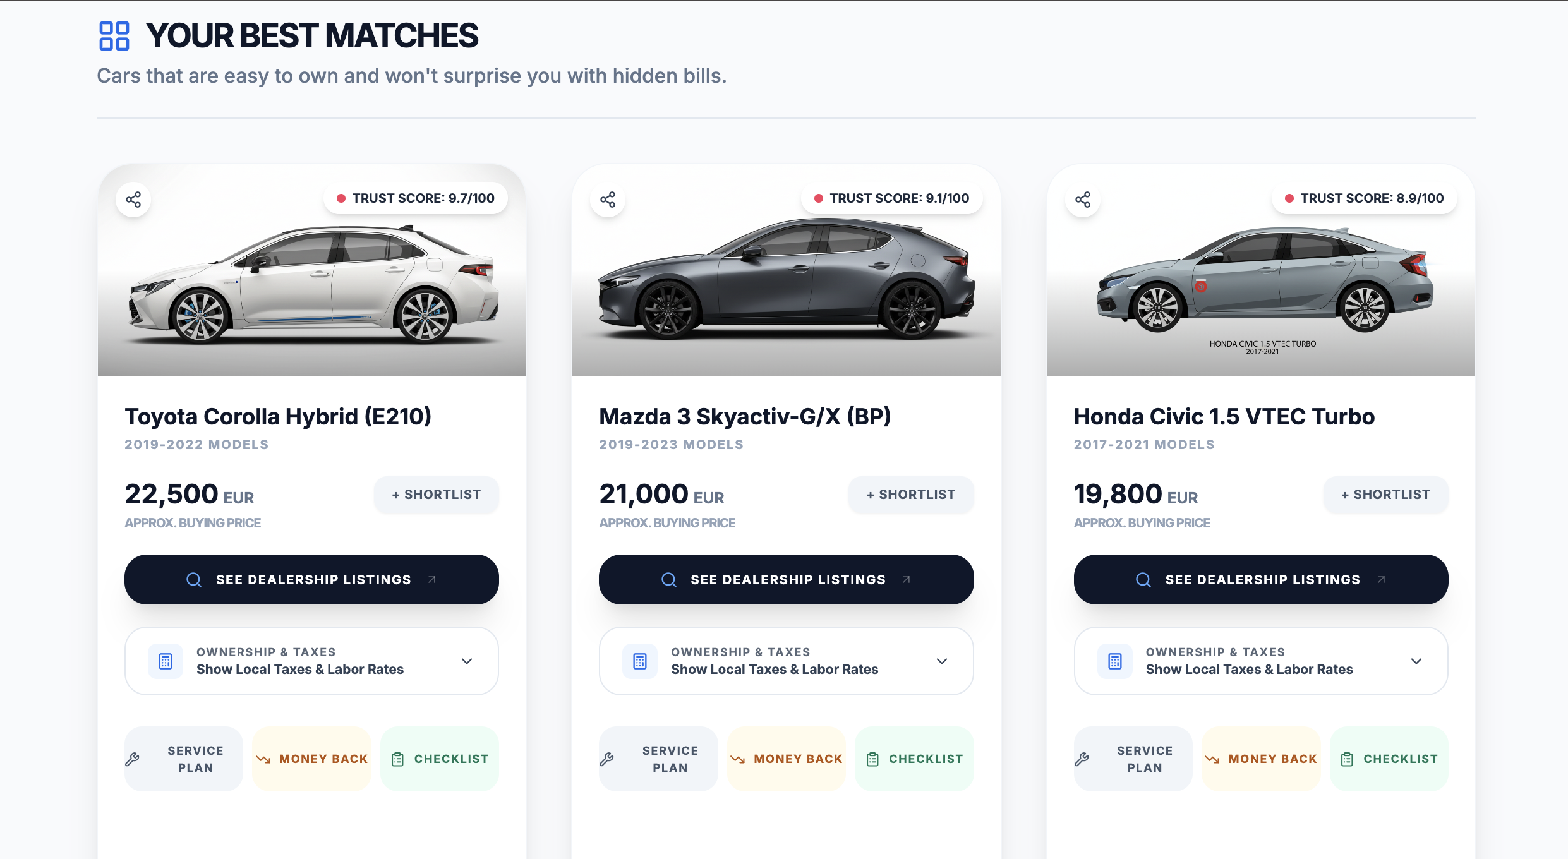
Task: Click the share icon on the Toyota Corolla card
Action: pos(133,199)
